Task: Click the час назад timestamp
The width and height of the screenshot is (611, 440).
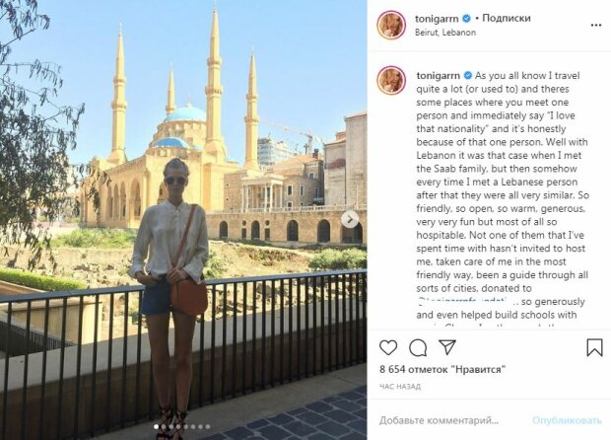Action: [x=400, y=387]
